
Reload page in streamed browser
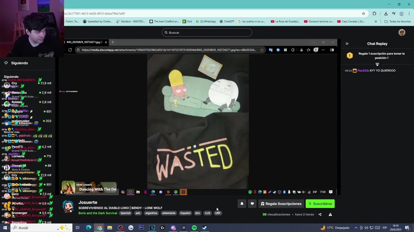pos(70,50)
